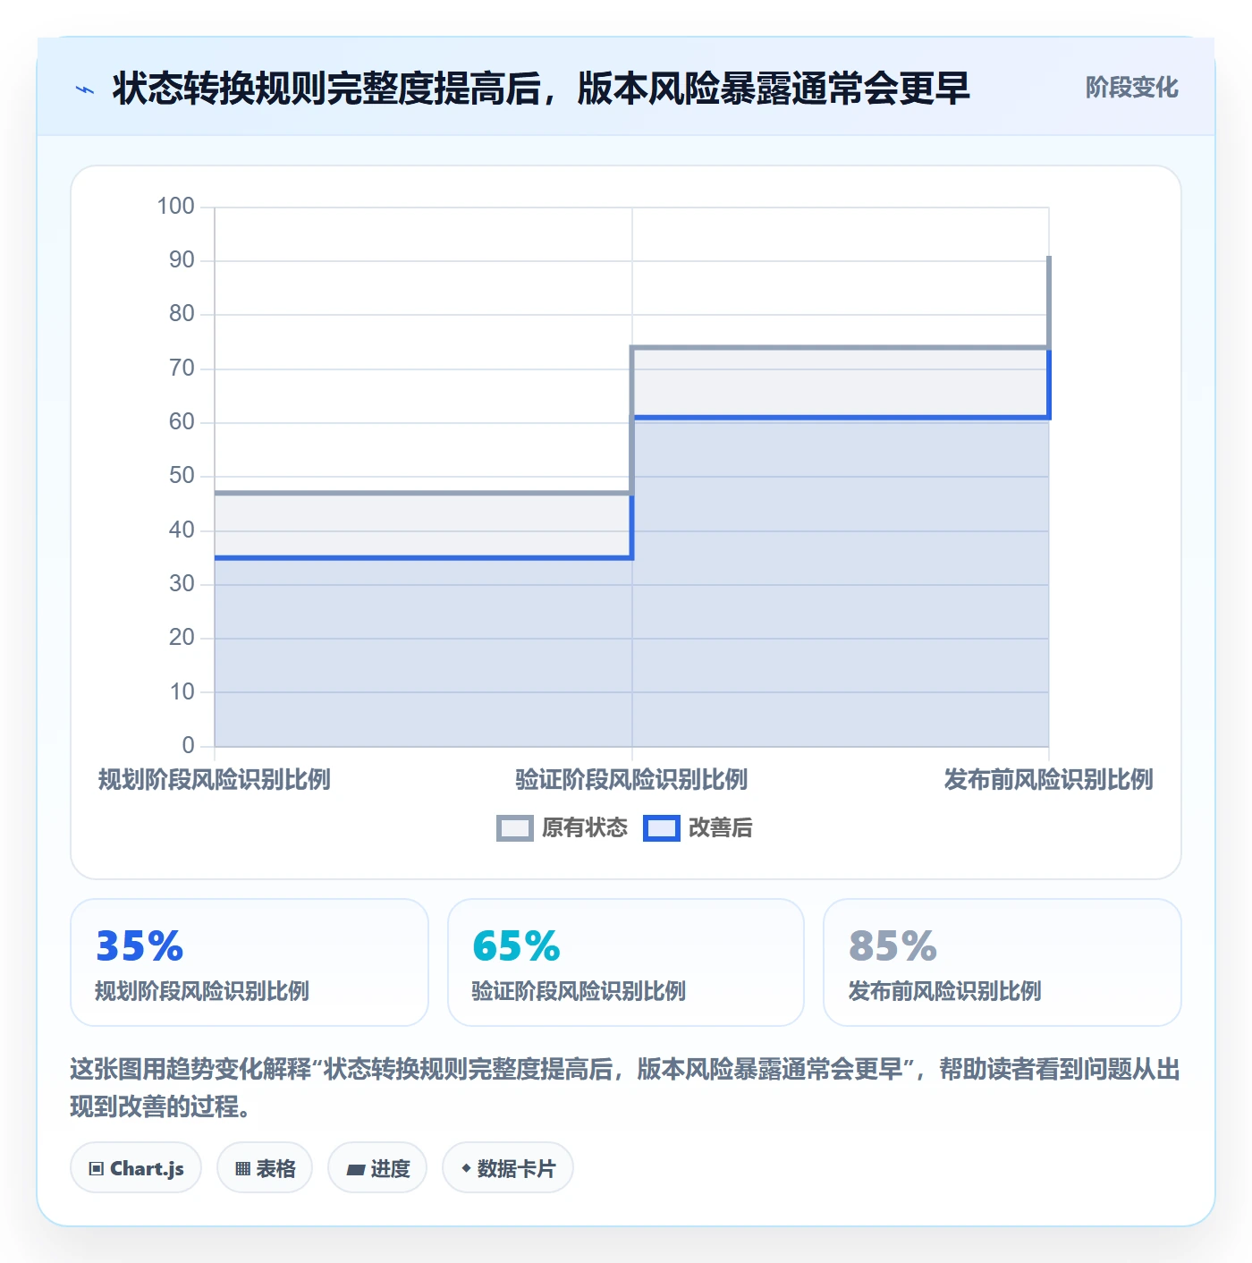1252x1263 pixels.
Task: Click the y-axis tick label 0
Action: click(x=188, y=745)
